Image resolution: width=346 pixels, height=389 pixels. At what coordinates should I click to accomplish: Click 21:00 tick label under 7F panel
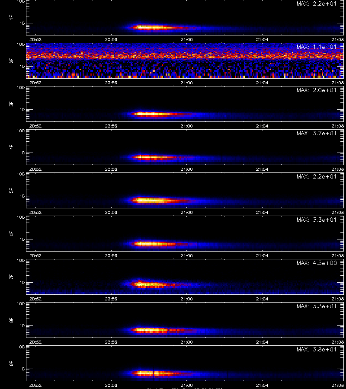tap(187, 299)
